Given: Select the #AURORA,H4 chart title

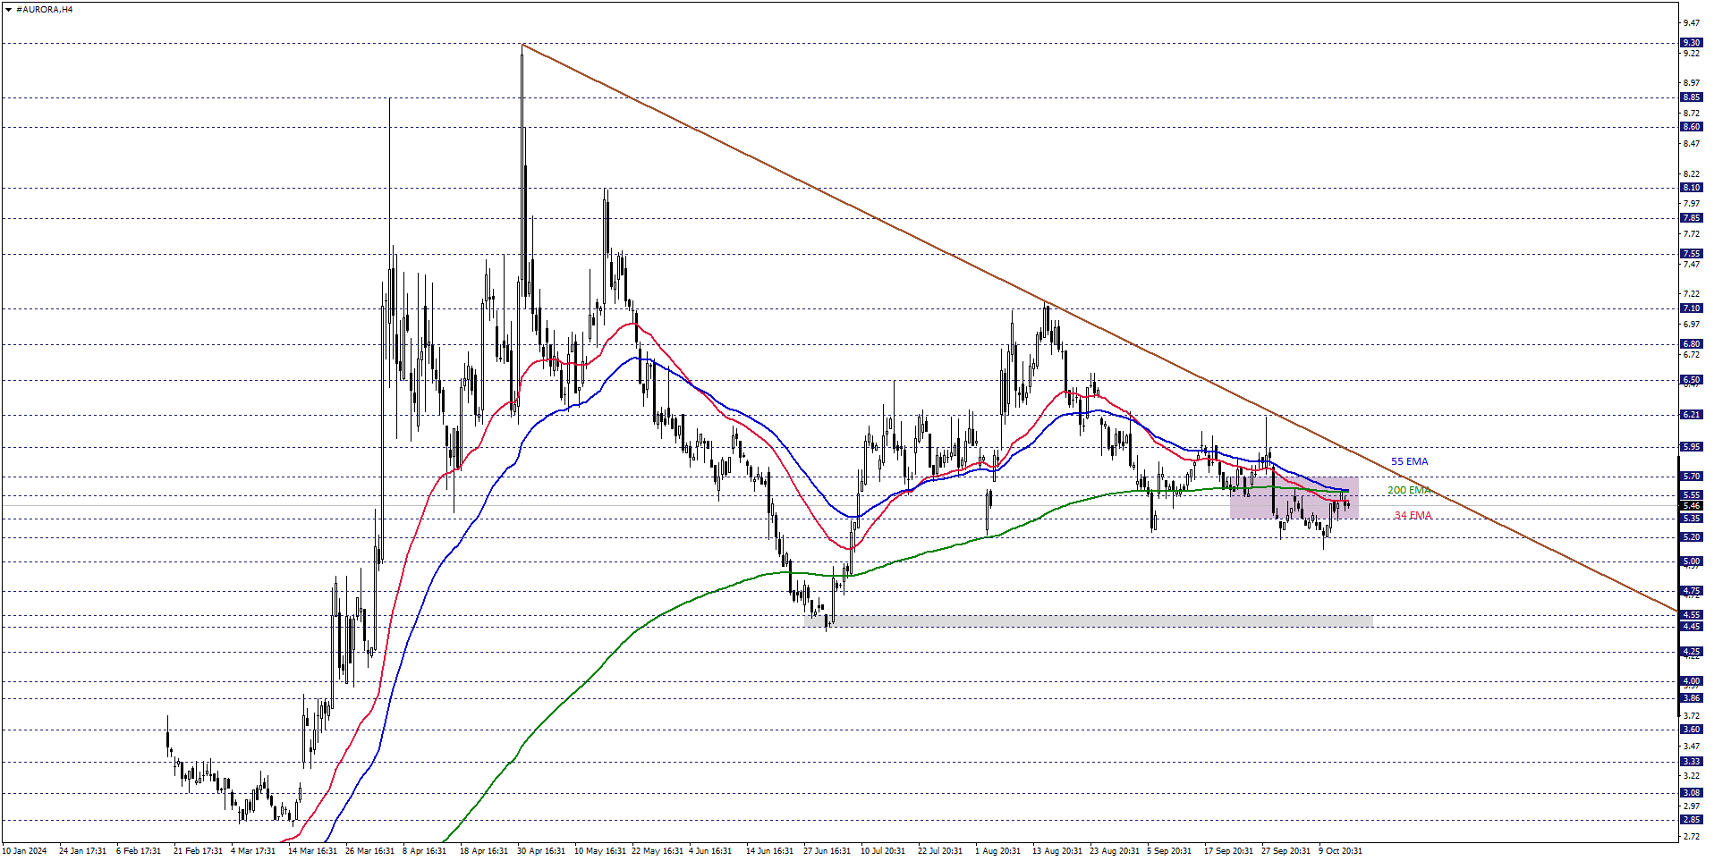Looking at the screenshot, I should coord(45,10).
